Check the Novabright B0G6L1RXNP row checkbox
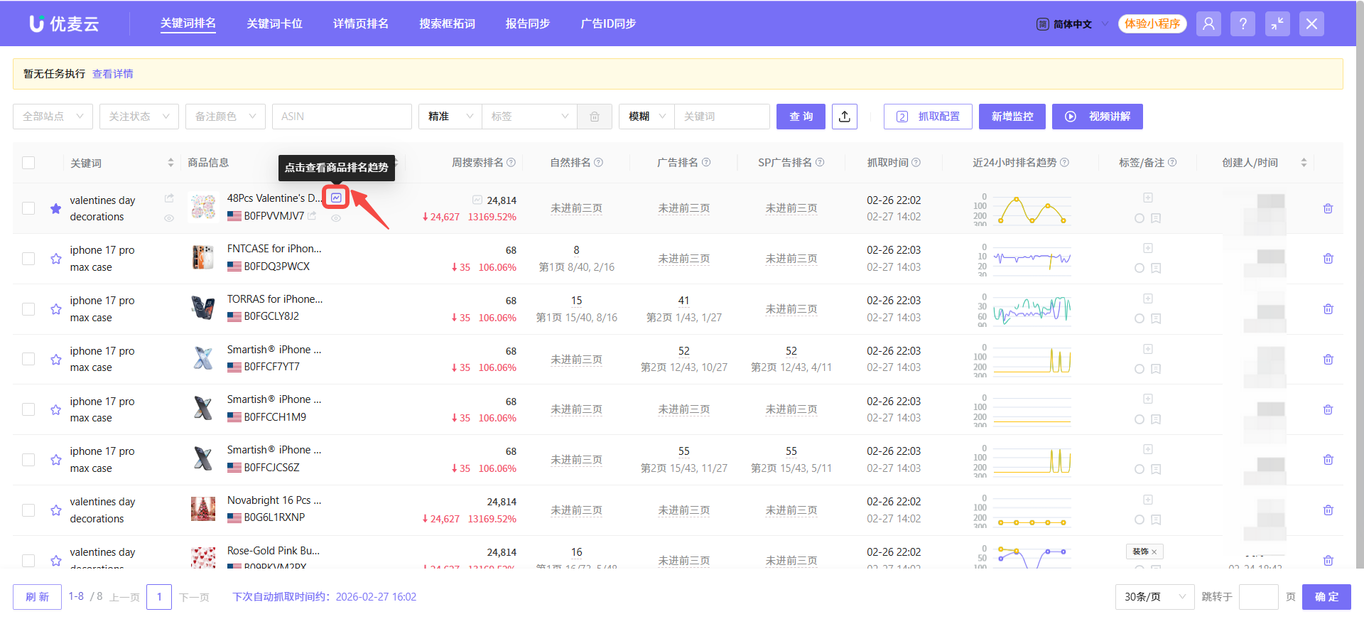 [28, 510]
